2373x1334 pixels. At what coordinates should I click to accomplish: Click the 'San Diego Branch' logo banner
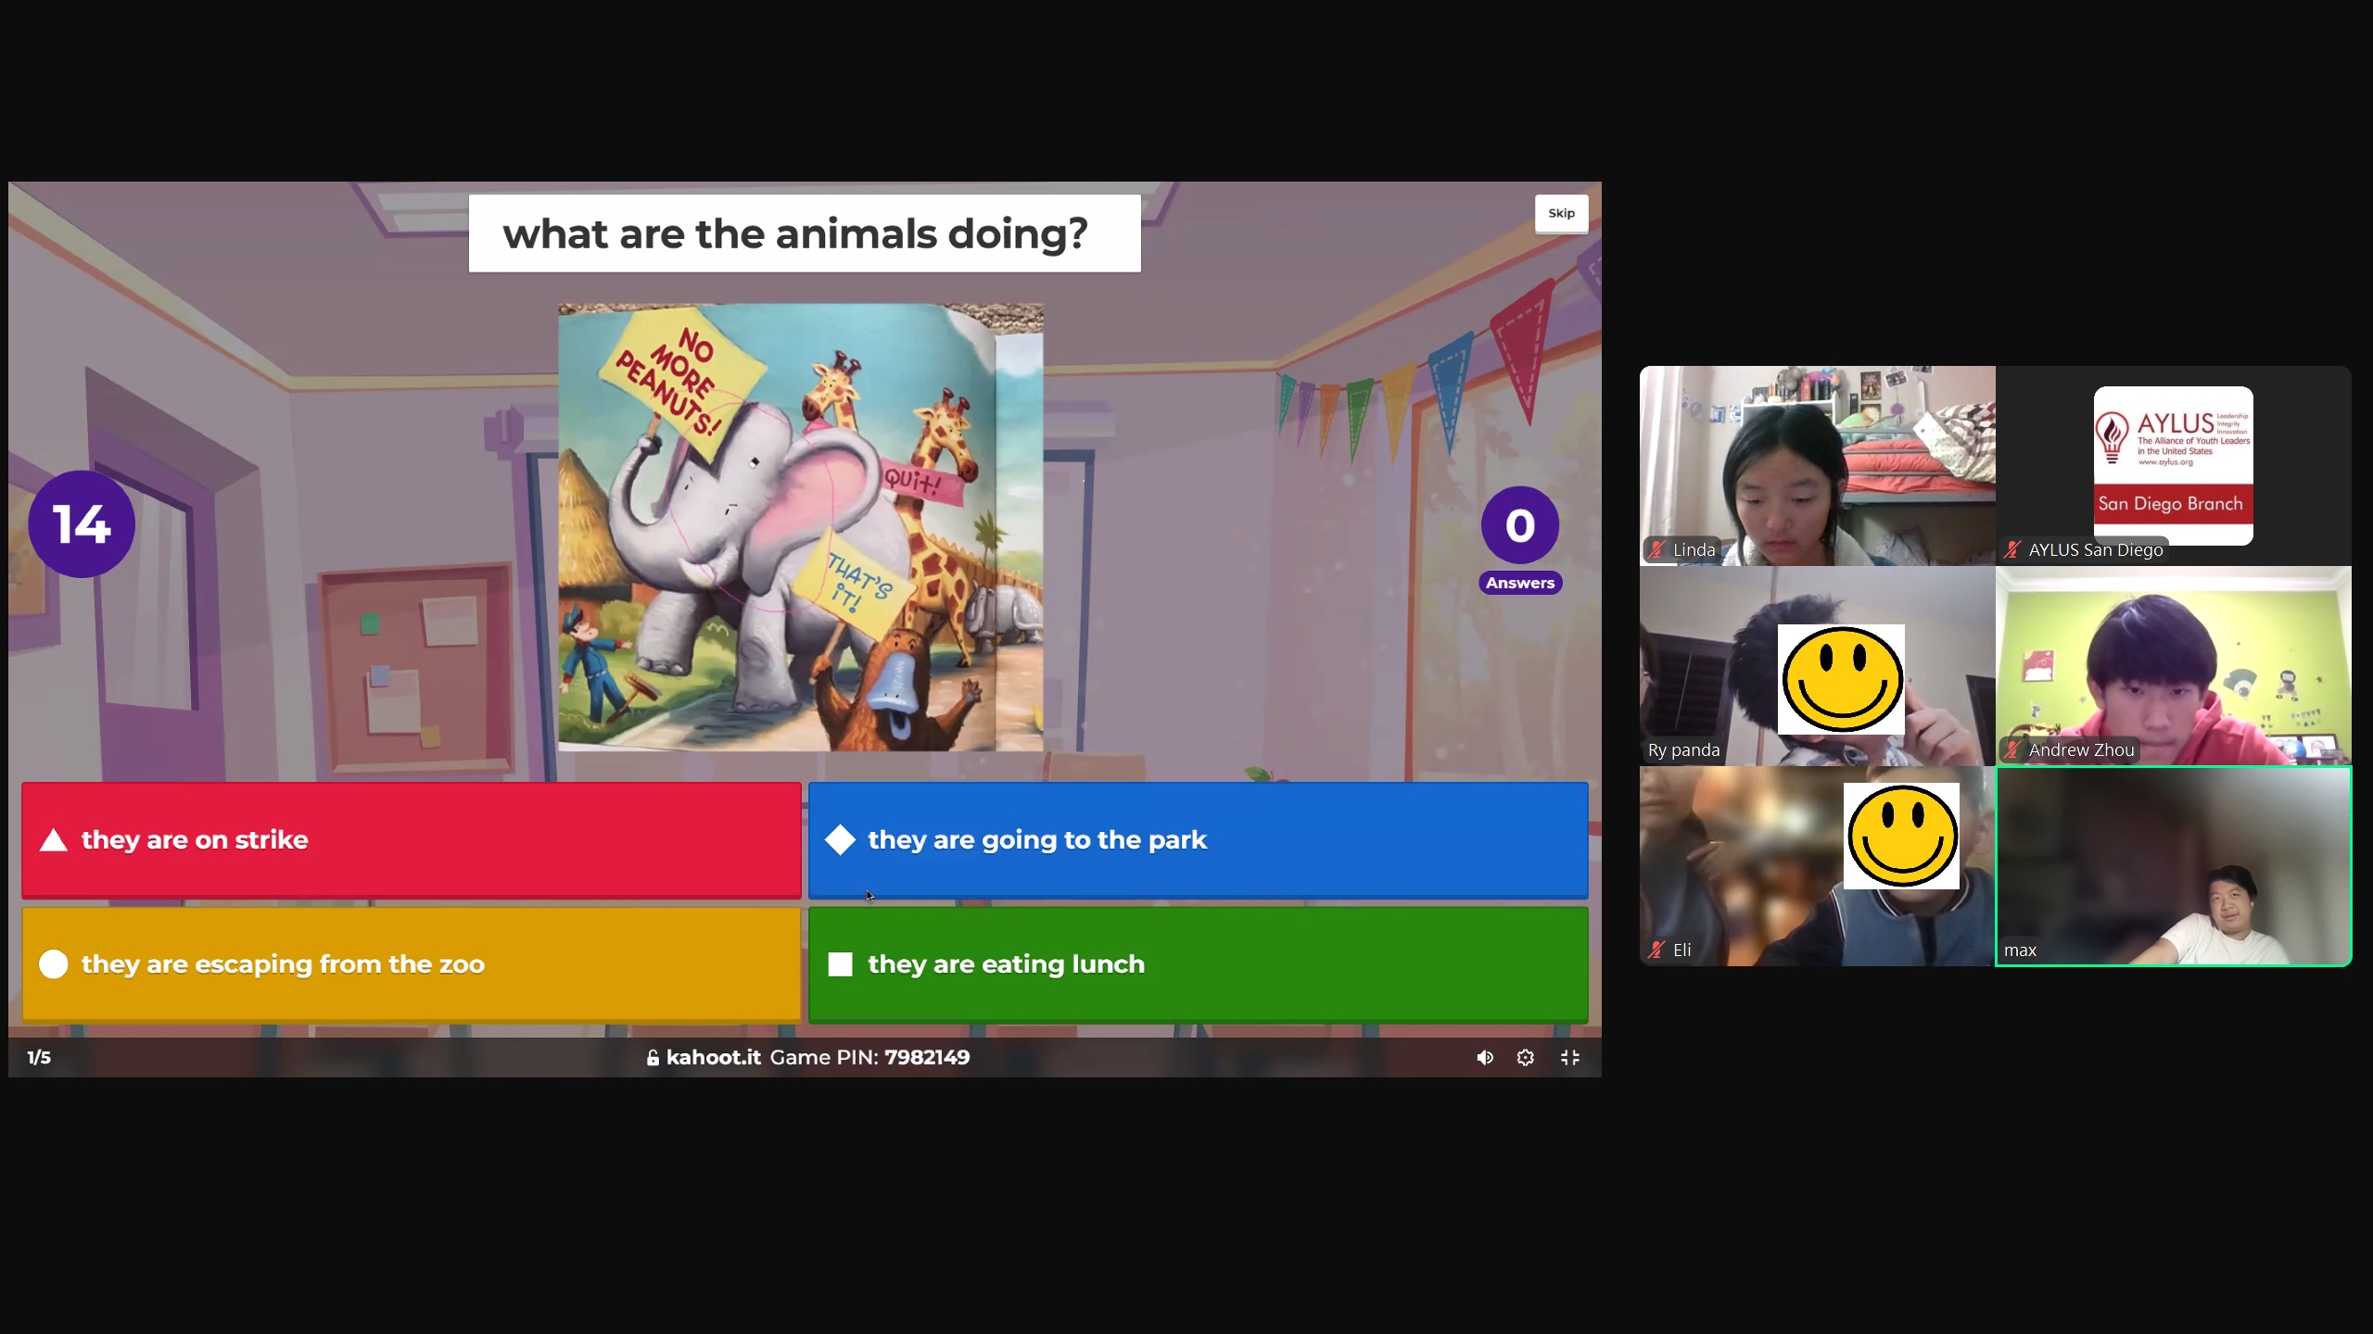coord(2173,504)
